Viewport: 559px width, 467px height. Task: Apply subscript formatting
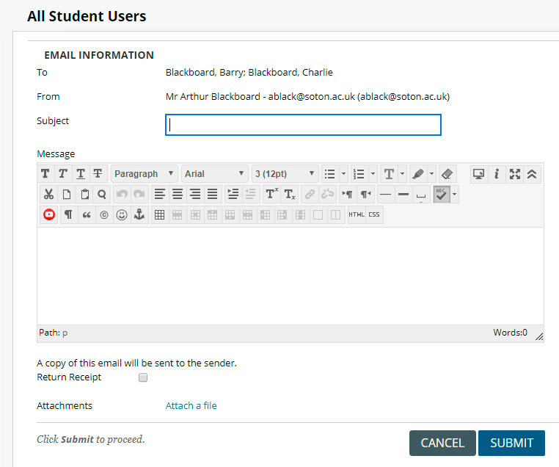click(290, 194)
